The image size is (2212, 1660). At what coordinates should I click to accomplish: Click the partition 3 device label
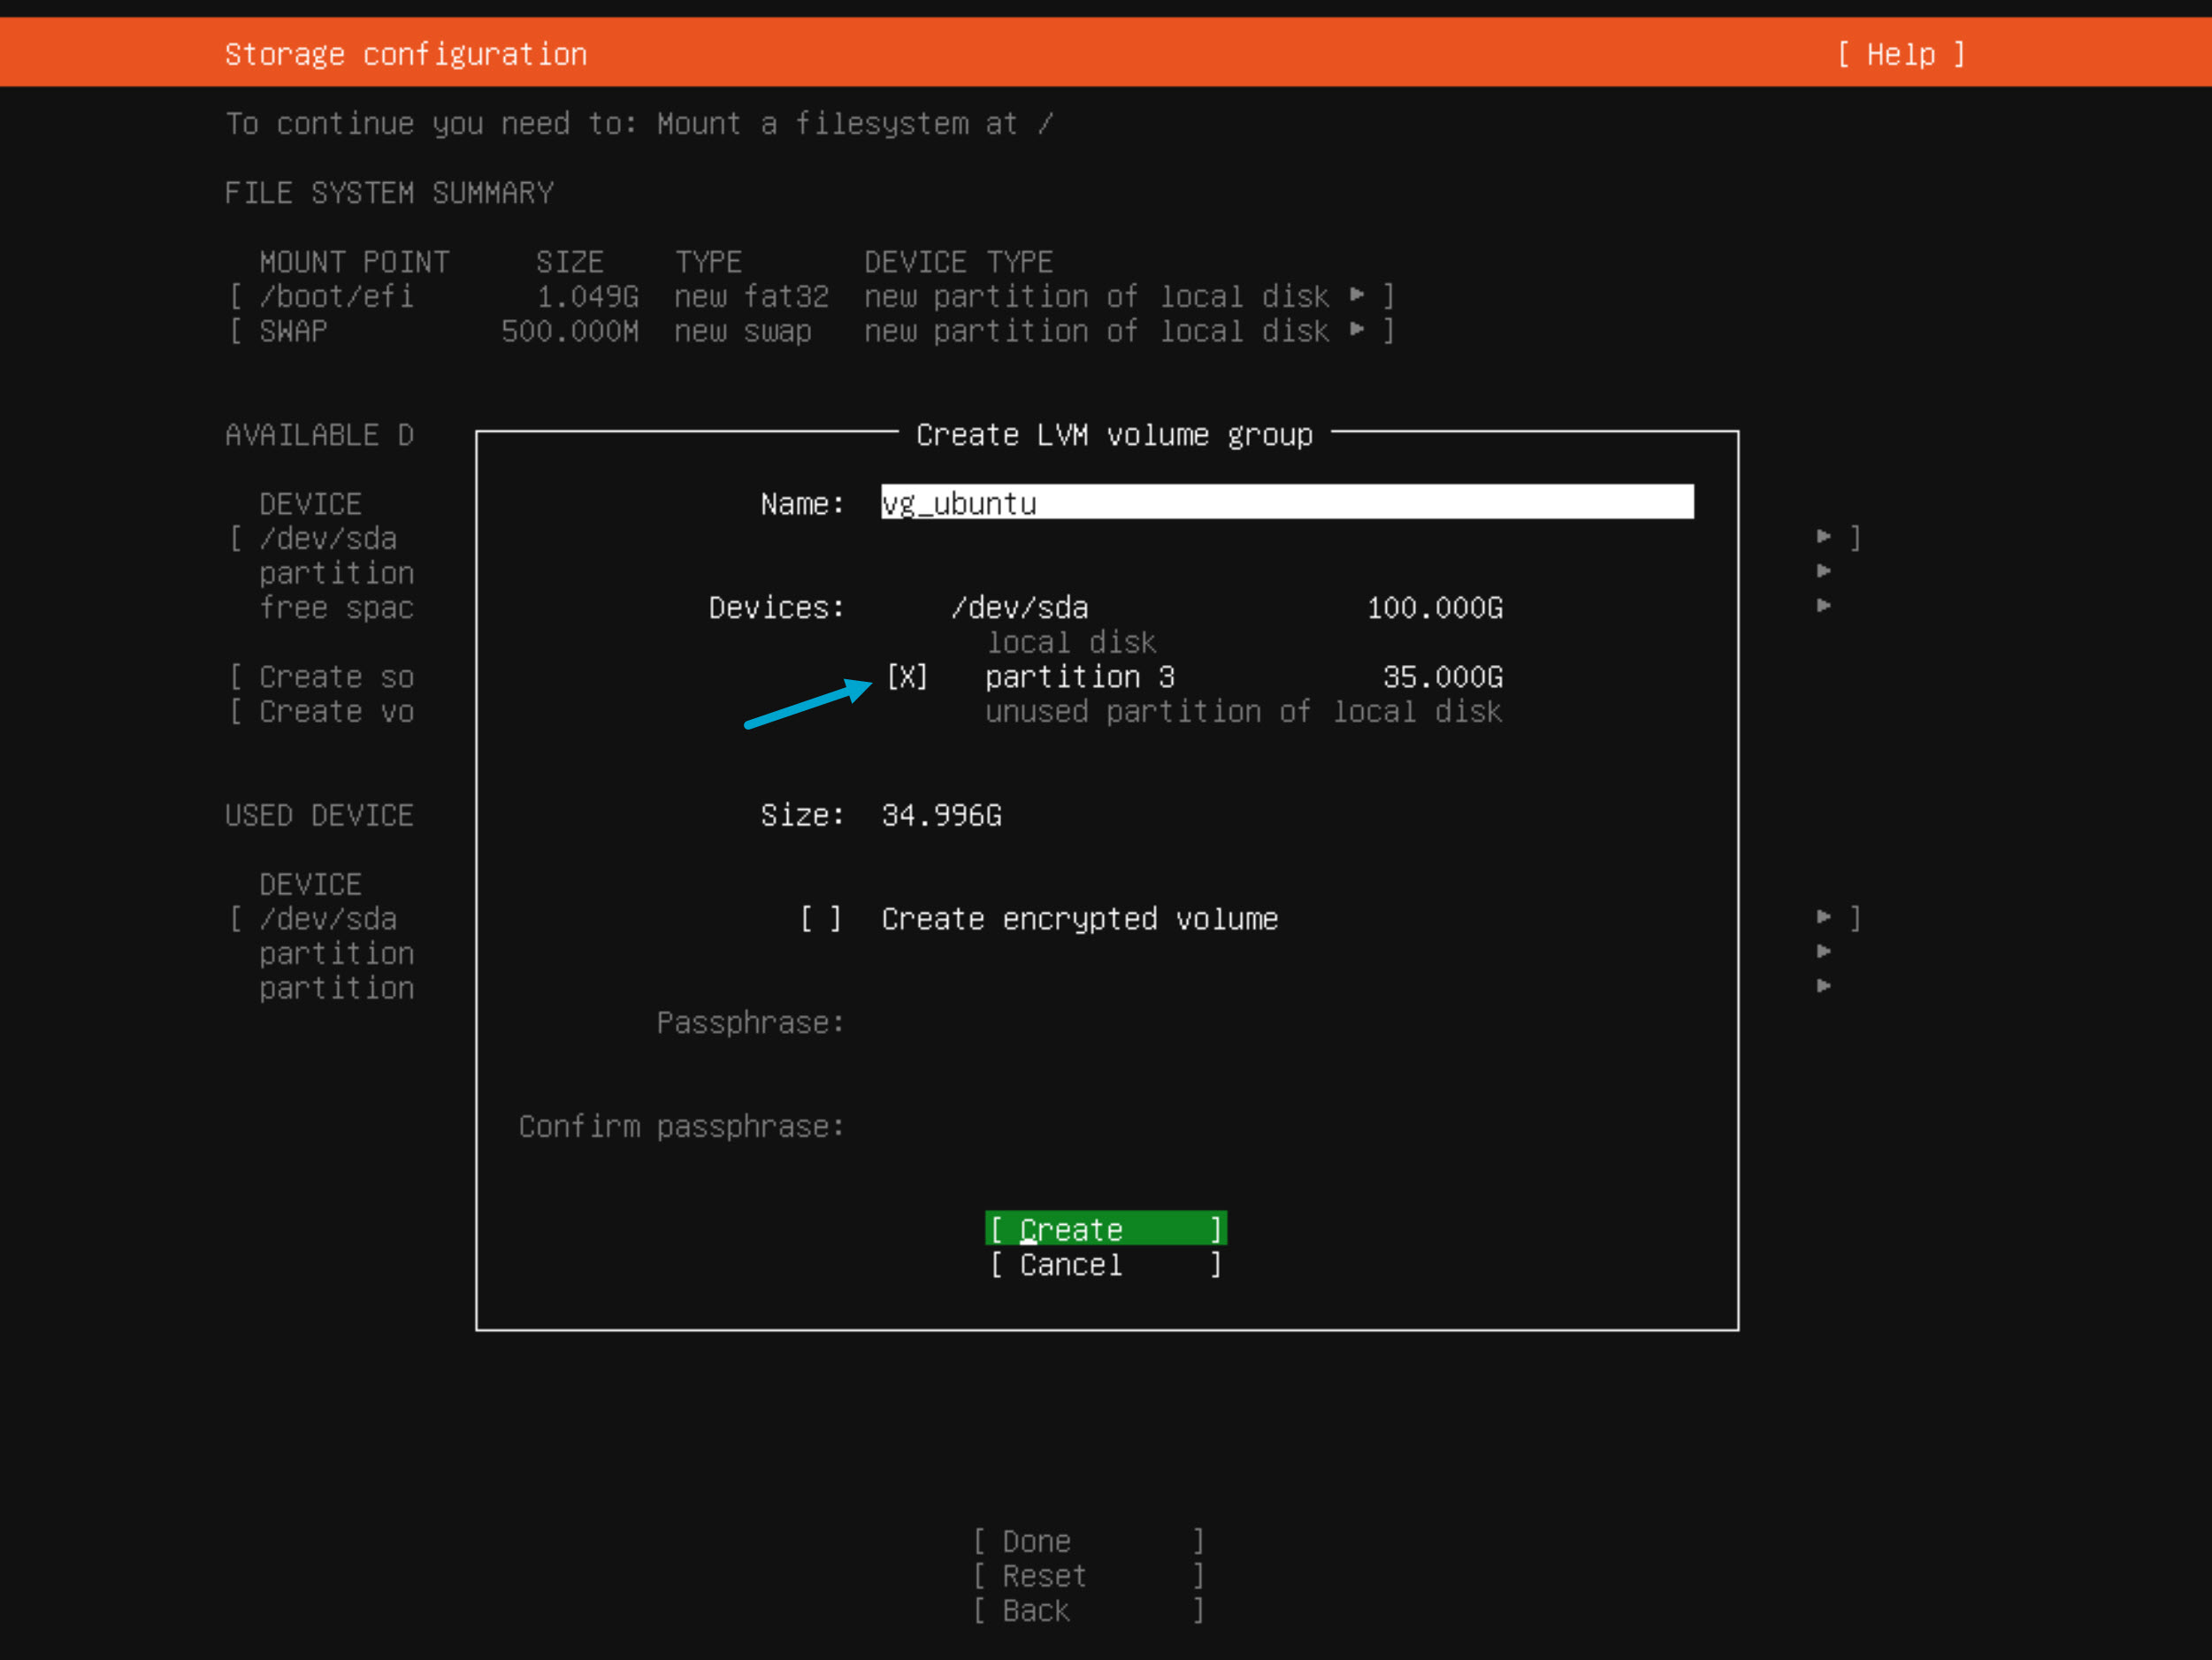1079,677
